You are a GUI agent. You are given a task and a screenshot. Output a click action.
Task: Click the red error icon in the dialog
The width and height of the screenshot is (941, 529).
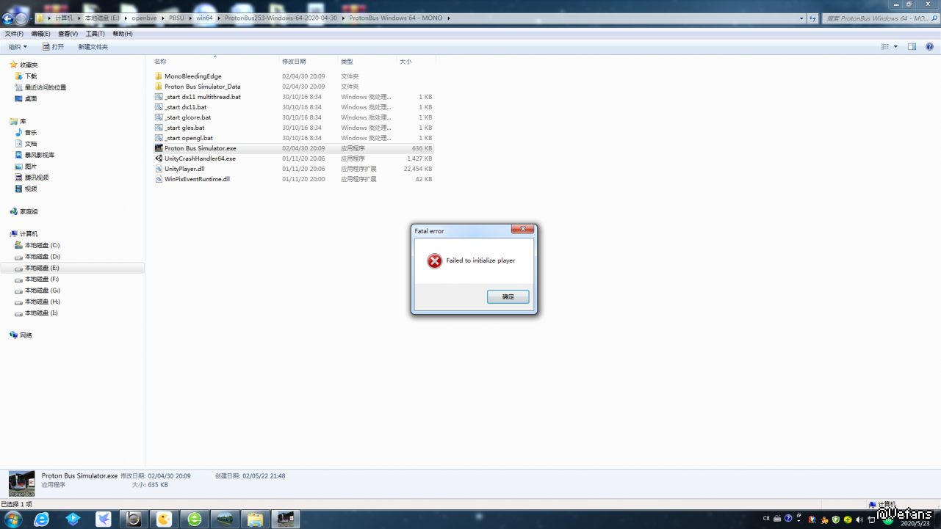(x=435, y=260)
